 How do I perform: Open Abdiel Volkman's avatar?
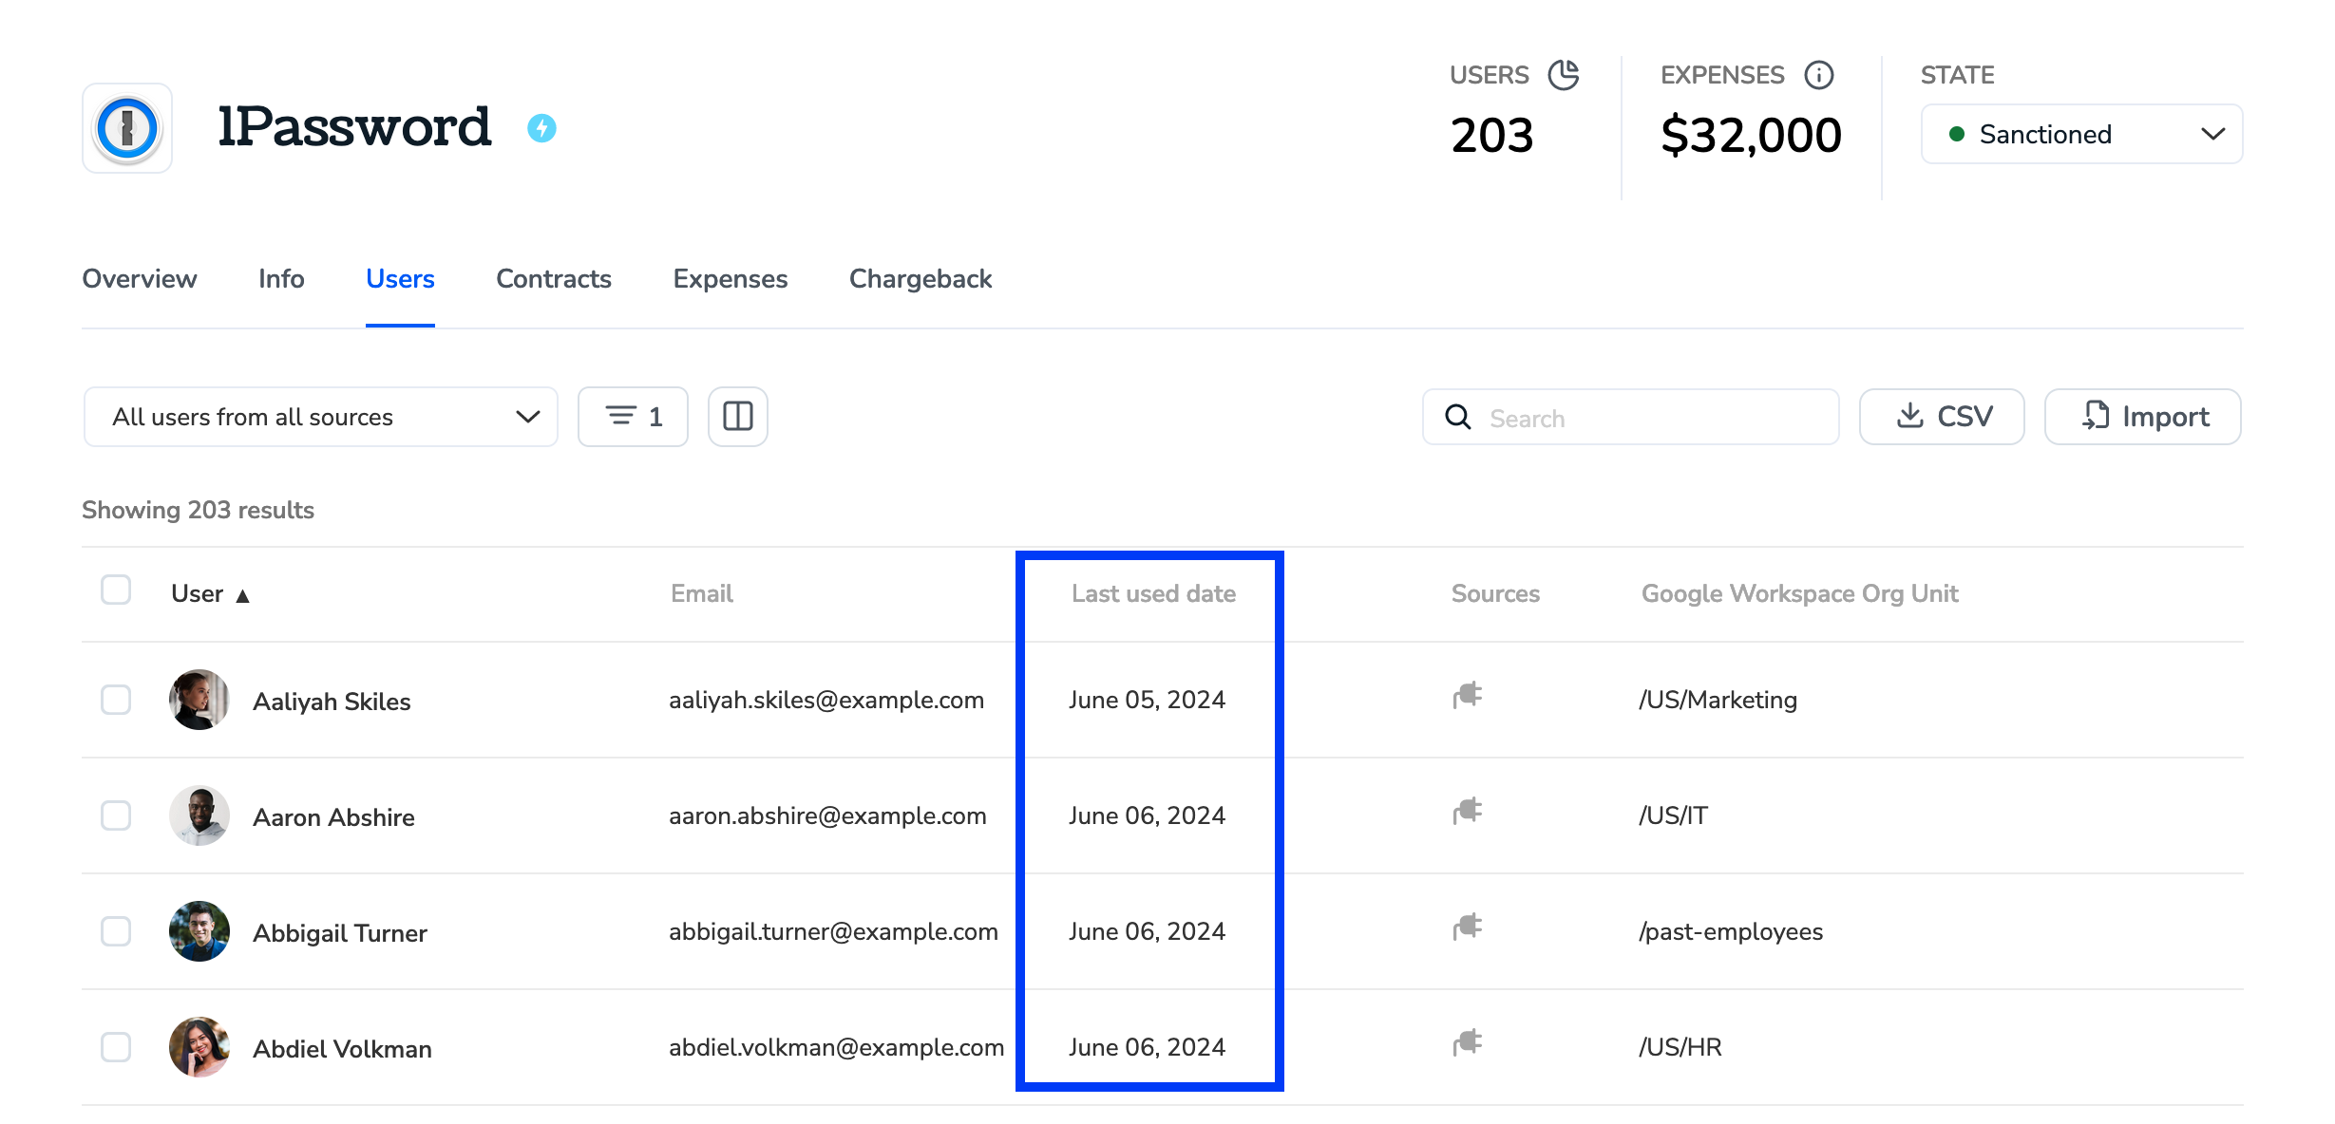199,1047
